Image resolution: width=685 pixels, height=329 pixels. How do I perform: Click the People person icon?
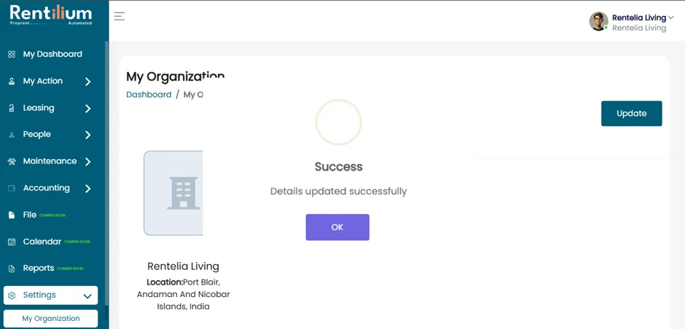pos(12,135)
